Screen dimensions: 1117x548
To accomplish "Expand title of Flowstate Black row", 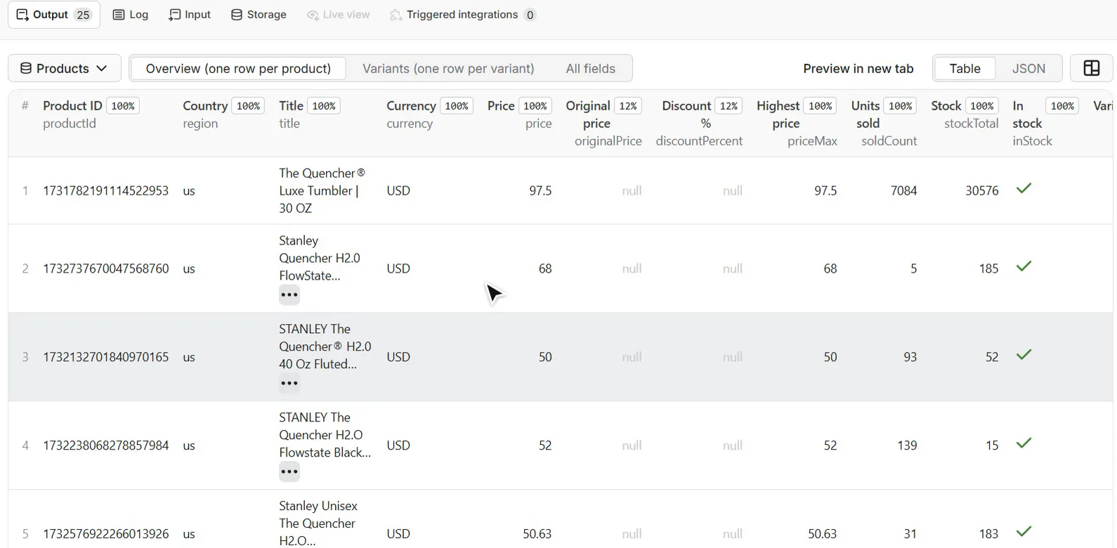I will pos(289,472).
